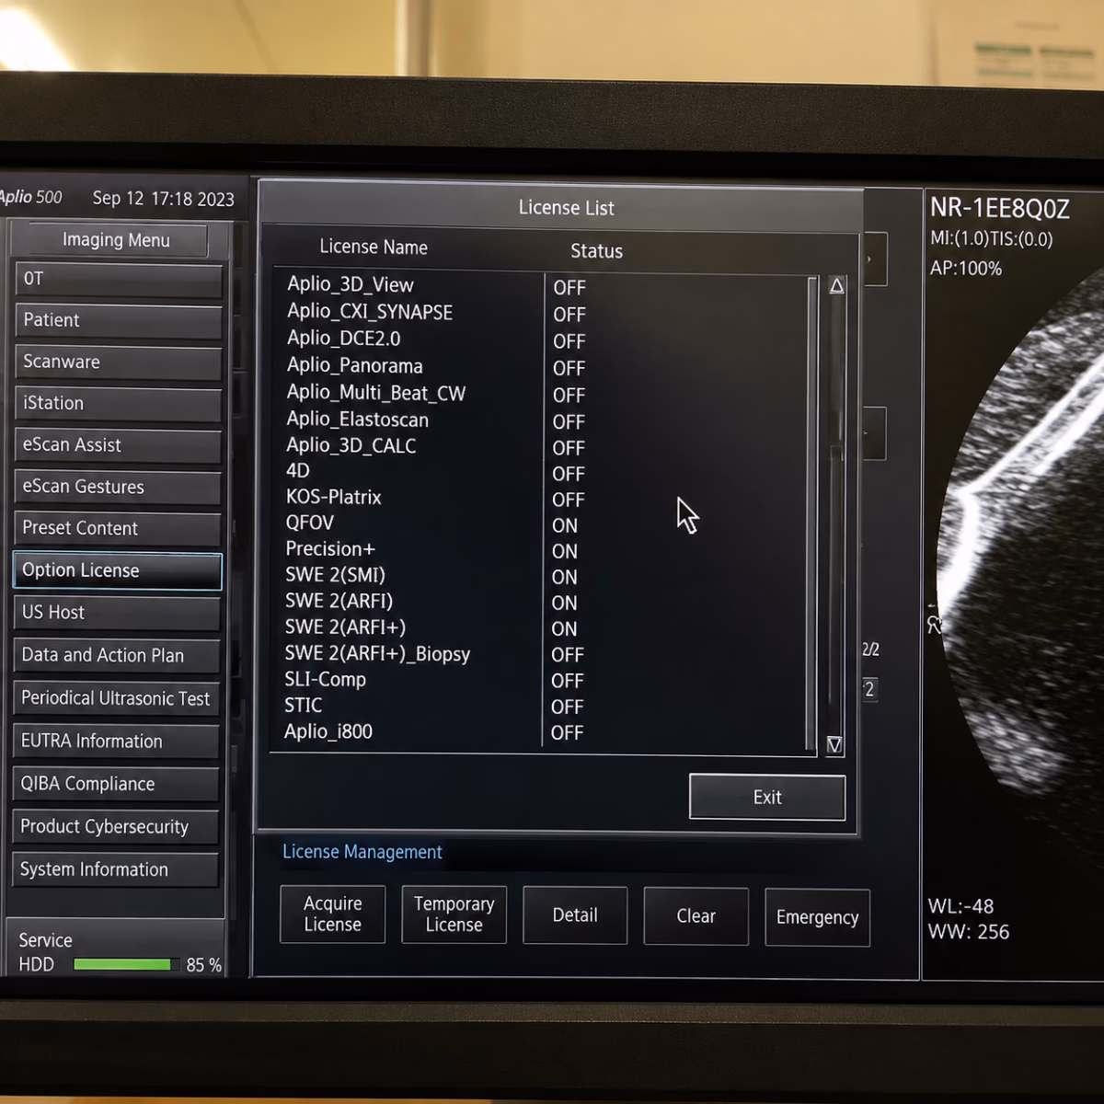Select eScan Assist
The height and width of the screenshot is (1104, 1104).
[118, 445]
